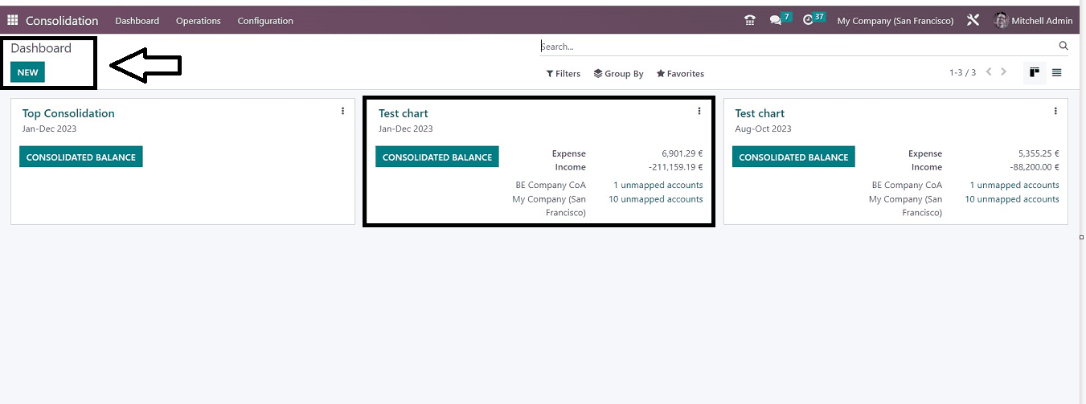The height and width of the screenshot is (404, 1086).
Task: Click the -211,159.19 € income value
Action: [x=675, y=167]
